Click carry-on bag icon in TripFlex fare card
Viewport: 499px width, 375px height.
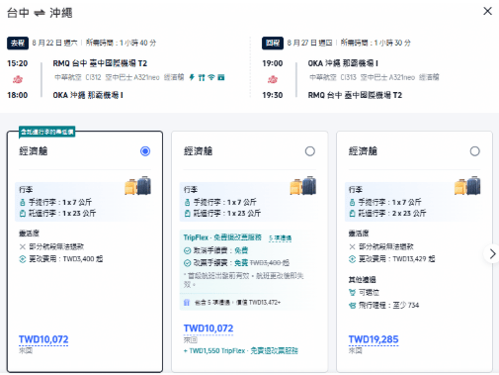187,202
